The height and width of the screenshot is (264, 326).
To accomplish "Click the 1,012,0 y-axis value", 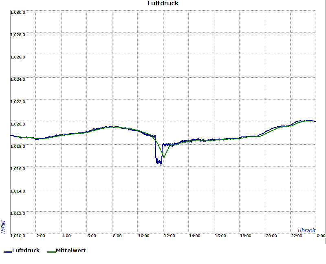I will [18, 214].
